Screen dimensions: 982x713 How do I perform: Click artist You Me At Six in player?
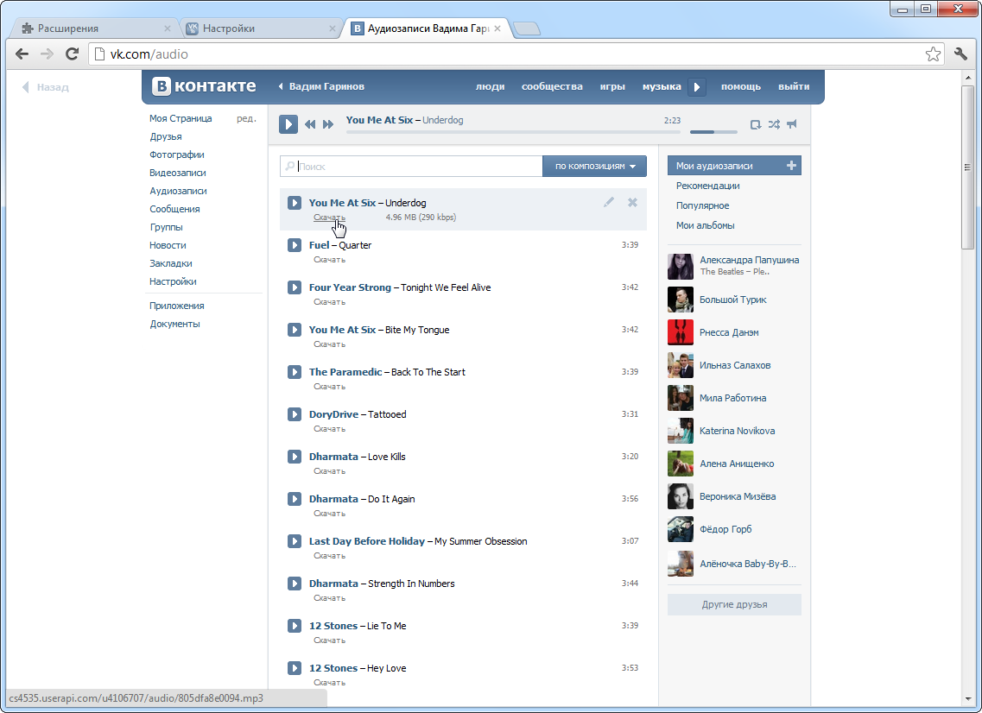pos(379,120)
